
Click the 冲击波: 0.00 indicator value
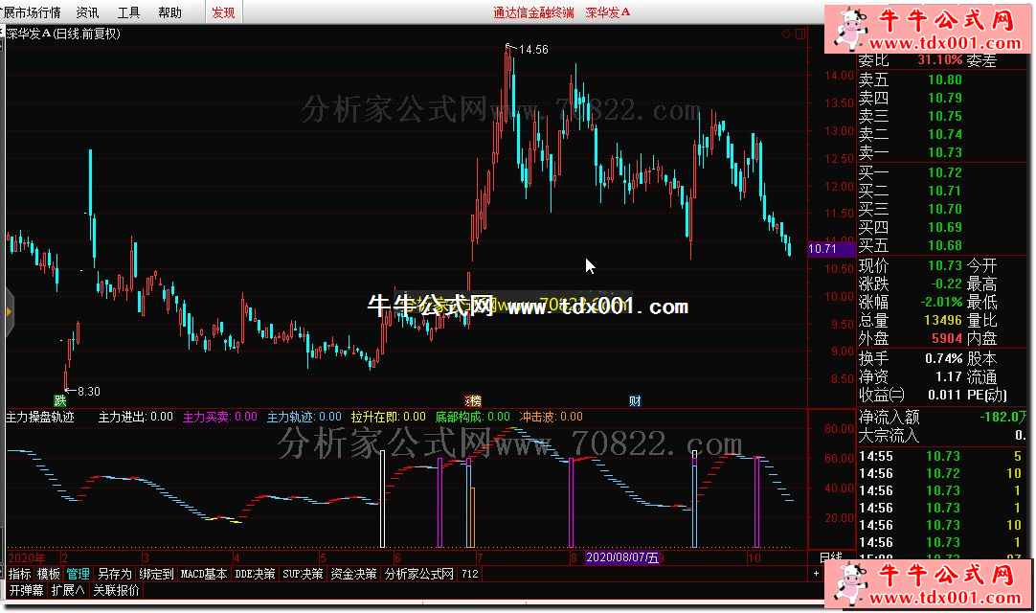(x=552, y=418)
